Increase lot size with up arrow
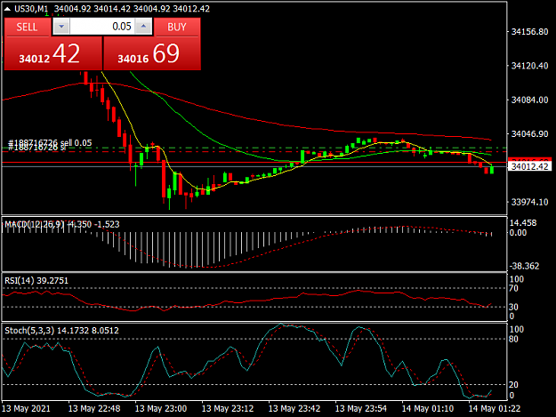Image resolution: width=556 pixels, height=417 pixels. pyautogui.click(x=143, y=27)
